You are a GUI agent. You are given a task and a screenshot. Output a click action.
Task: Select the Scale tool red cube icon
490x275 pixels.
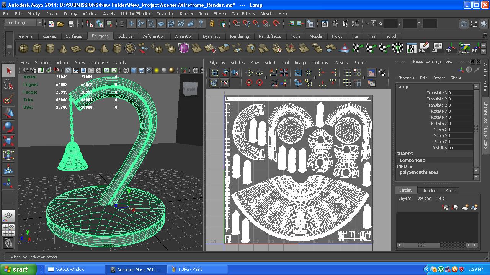[8, 141]
